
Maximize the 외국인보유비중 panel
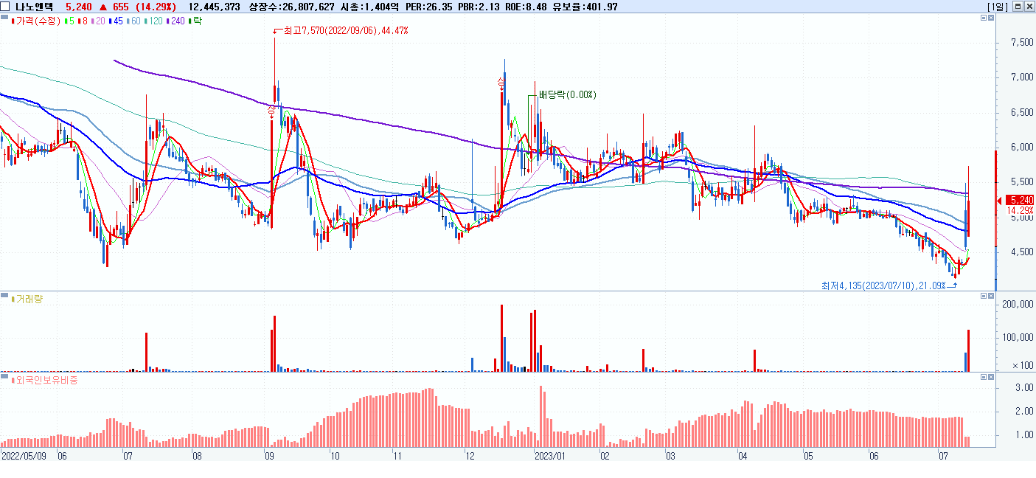tap(982, 377)
